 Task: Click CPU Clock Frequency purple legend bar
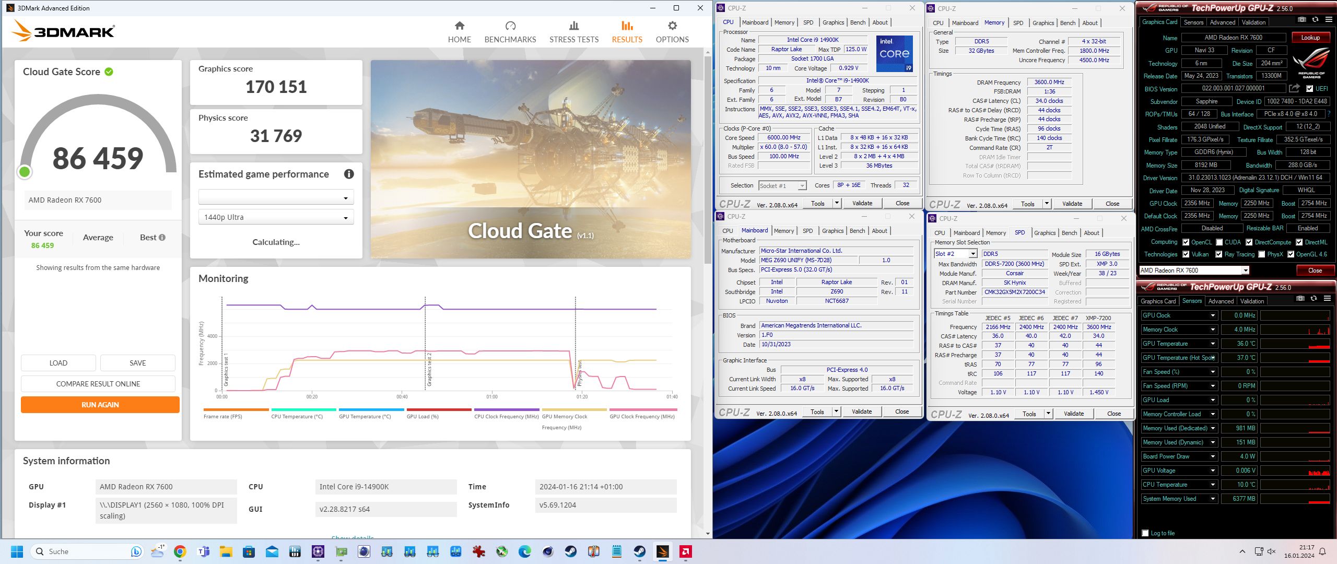click(x=507, y=410)
